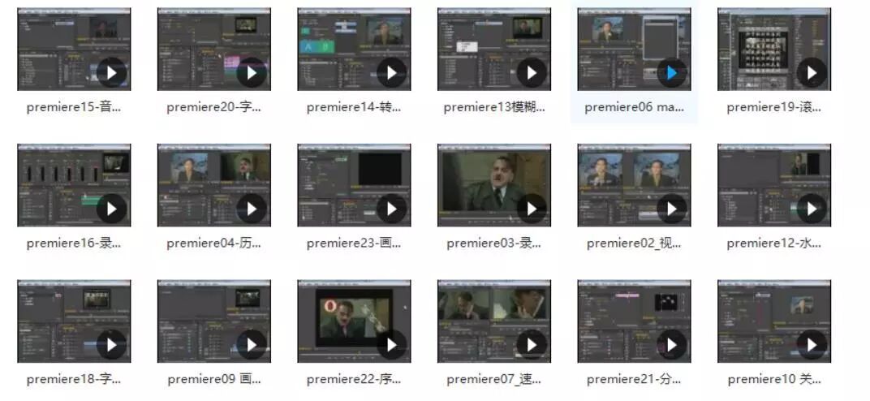Click the file name 'premiere19-滚...'
Image resolution: width=870 pixels, height=401 pixels.
(774, 108)
